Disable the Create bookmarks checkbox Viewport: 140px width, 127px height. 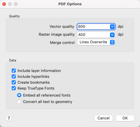(x=14, y=82)
